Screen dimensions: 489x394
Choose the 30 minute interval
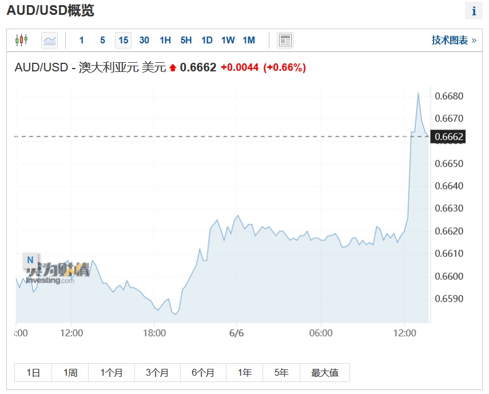click(144, 40)
